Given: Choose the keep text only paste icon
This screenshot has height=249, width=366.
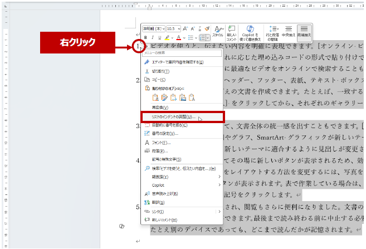Looking at the screenshot, I should tap(191, 97).
